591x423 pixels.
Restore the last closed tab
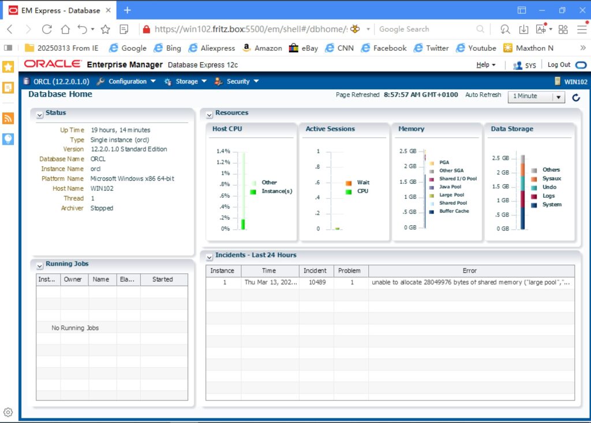pos(82,29)
